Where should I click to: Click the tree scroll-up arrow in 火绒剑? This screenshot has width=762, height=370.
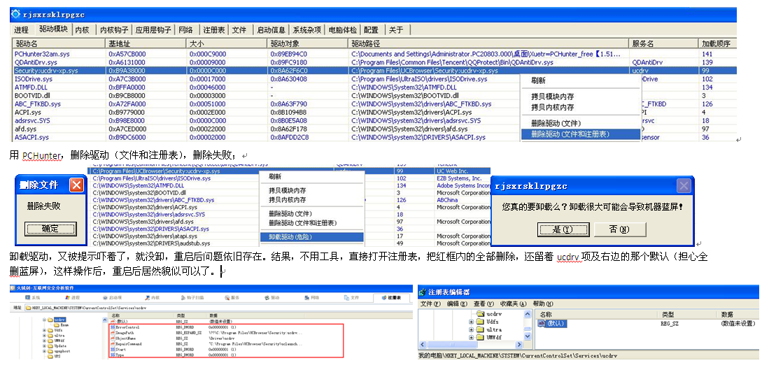point(104,320)
